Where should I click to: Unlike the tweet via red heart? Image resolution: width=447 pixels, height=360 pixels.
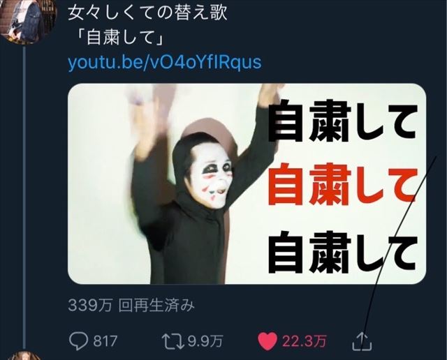[x=267, y=341]
